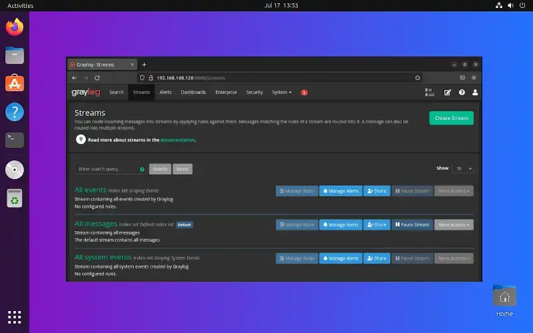533x333 pixels.
Task: Open the network status tray icon
Action: (498, 5)
